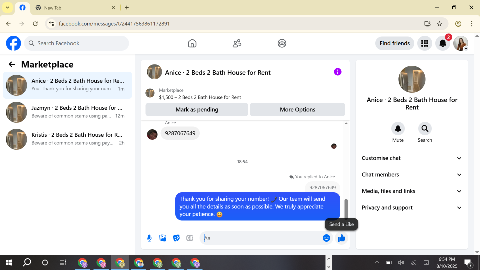This screenshot has width=480, height=270.
Task: Click the More Options button
Action: pyautogui.click(x=297, y=109)
